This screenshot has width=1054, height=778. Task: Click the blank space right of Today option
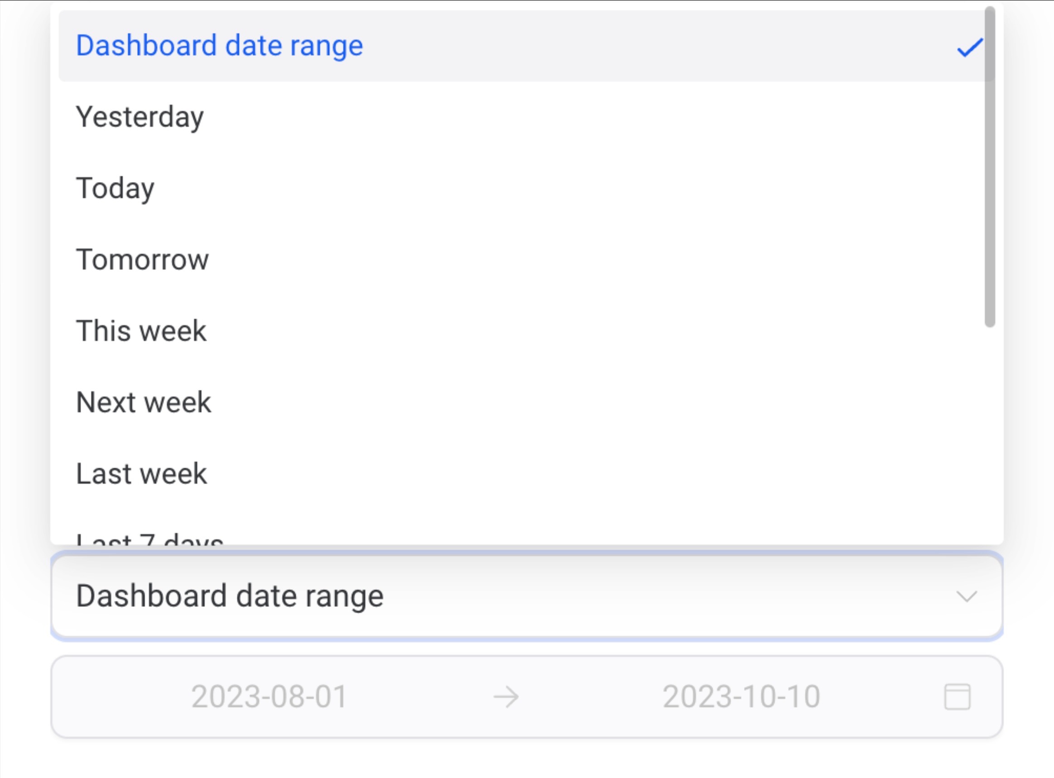(x=565, y=188)
